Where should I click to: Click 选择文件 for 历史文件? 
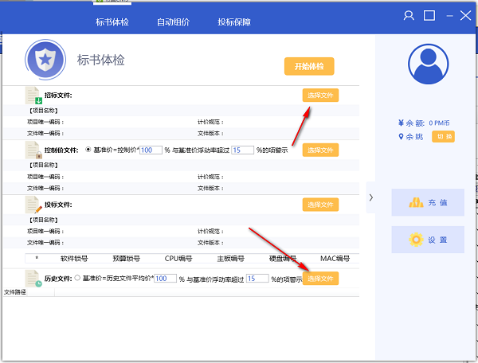320,279
